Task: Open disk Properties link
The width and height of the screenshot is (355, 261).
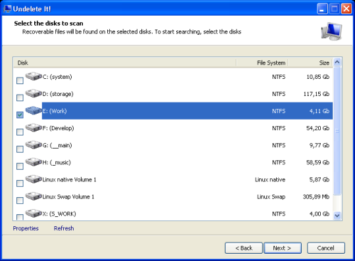Action: tap(26, 228)
